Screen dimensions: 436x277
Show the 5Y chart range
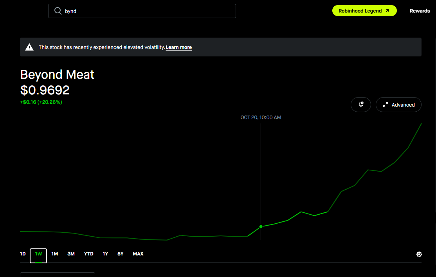tap(121, 254)
